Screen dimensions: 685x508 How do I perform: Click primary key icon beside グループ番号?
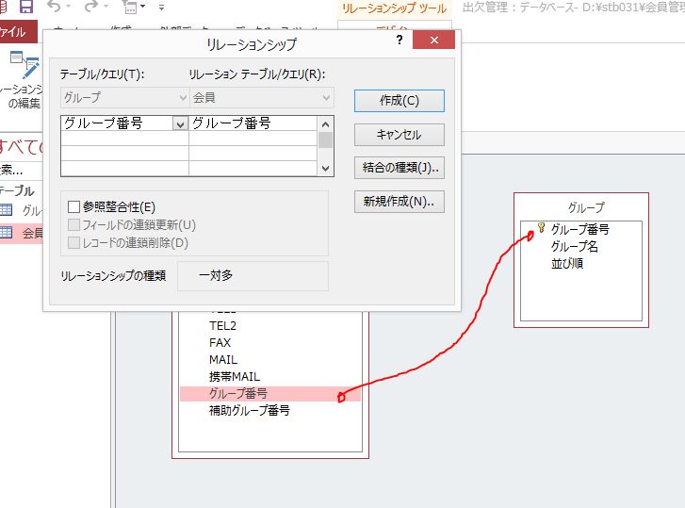(541, 227)
